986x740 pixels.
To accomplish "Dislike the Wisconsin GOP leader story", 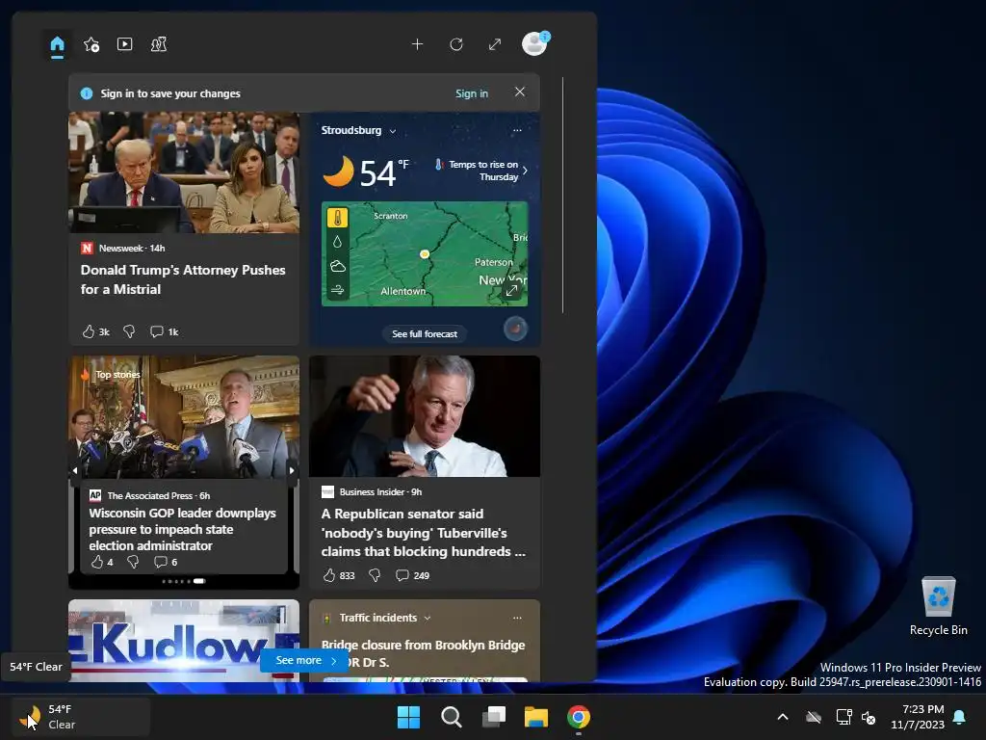I will click(x=133, y=562).
